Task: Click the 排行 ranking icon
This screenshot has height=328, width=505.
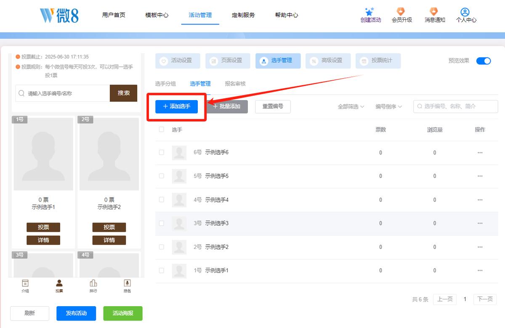Action: [x=93, y=283]
